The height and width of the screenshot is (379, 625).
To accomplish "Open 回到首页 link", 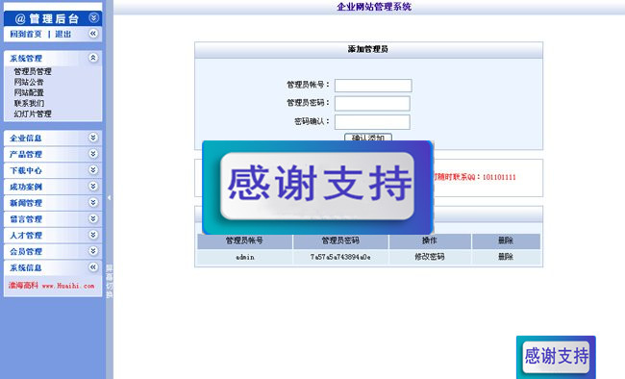I will [26, 35].
